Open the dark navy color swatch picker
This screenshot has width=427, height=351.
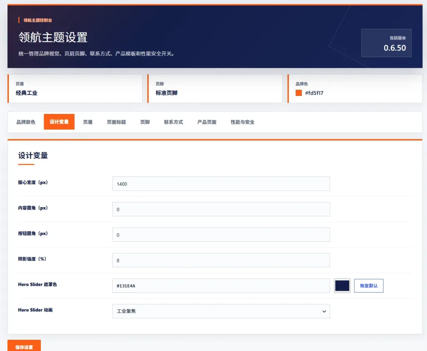click(x=342, y=286)
